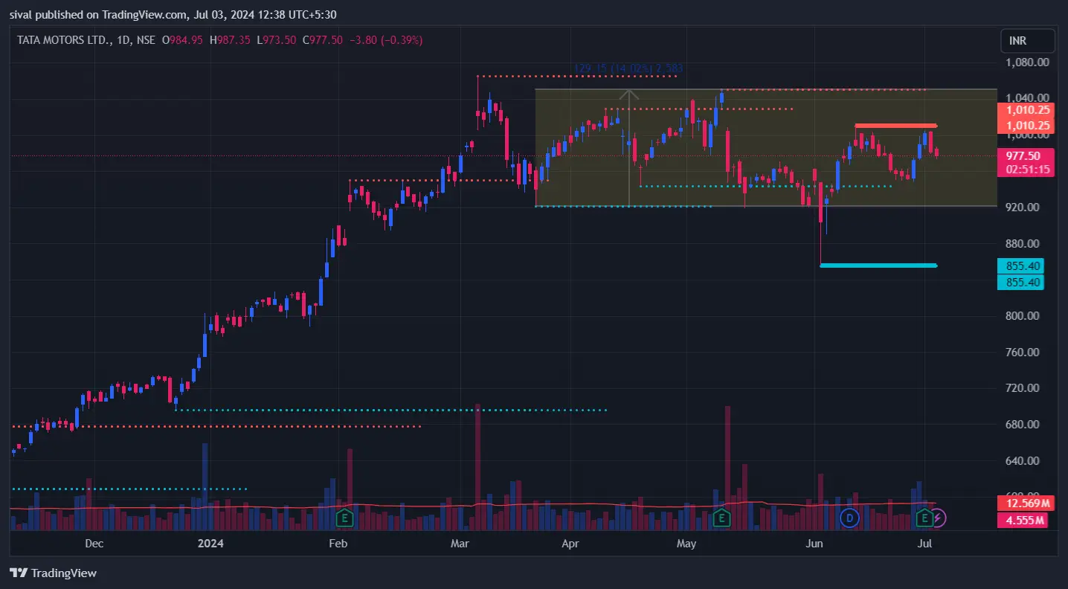Click the 2024 year label on time axis
The height and width of the screenshot is (589, 1068).
[x=210, y=544]
